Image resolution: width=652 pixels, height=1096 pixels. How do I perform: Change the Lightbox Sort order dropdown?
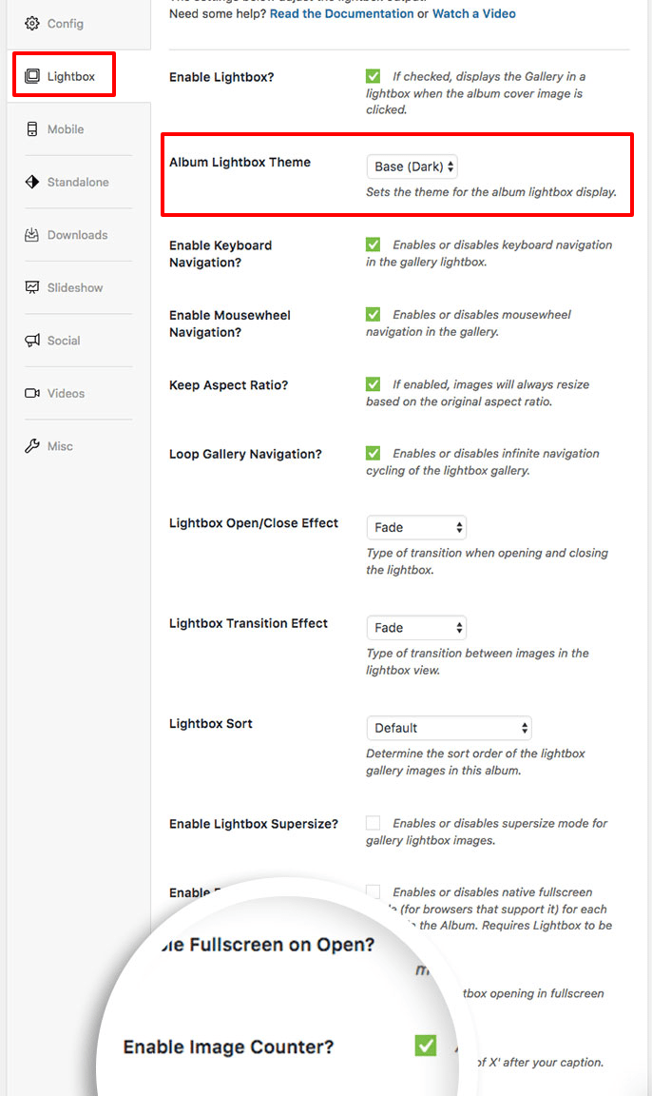click(449, 728)
